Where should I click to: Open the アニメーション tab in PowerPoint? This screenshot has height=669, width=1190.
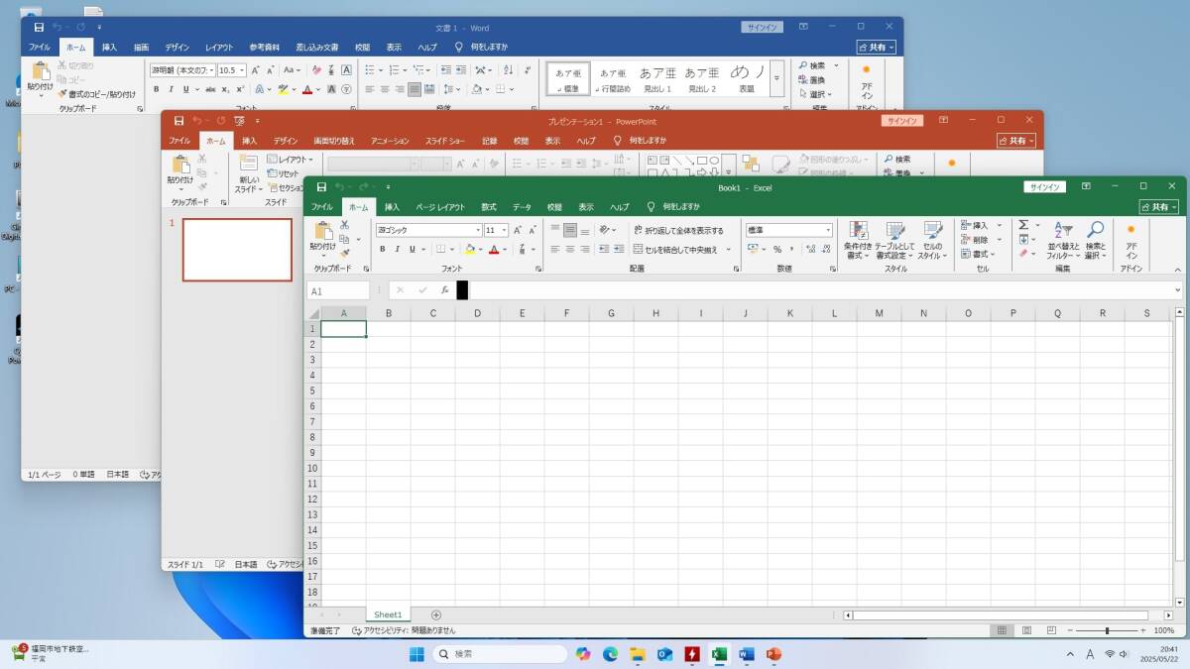390,141
